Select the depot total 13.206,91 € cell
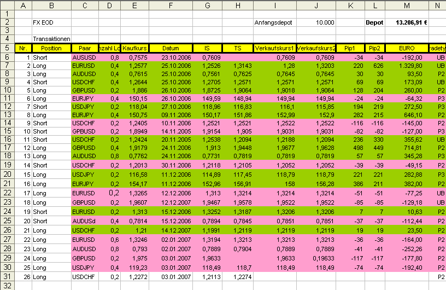 pos(407,23)
